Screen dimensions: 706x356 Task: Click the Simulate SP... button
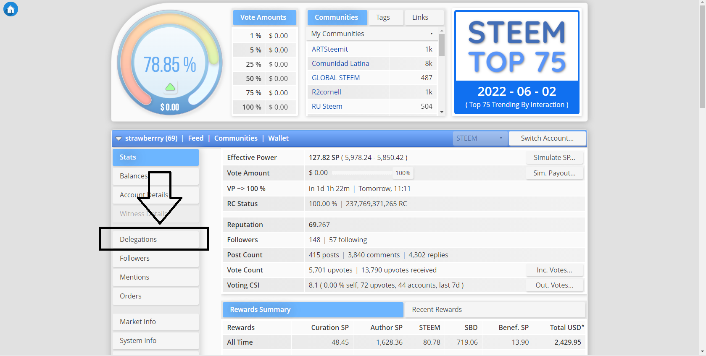554,157
